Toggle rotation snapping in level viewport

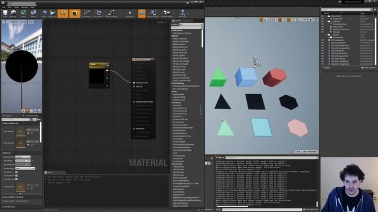289,19
